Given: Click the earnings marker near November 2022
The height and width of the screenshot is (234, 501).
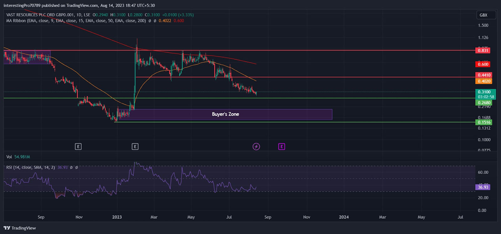Looking at the screenshot, I should 78,146.
